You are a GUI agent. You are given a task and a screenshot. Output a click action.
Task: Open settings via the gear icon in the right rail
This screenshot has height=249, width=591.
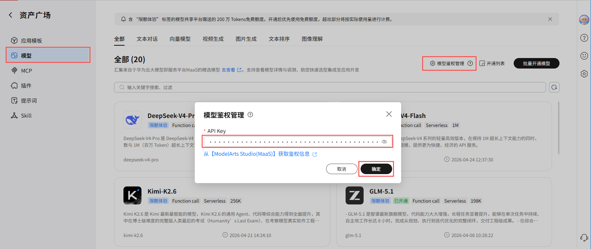(584, 74)
